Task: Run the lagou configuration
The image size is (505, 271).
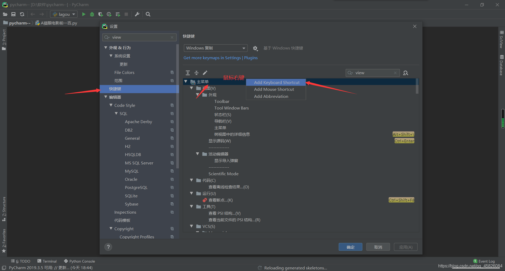Action: (x=84, y=14)
